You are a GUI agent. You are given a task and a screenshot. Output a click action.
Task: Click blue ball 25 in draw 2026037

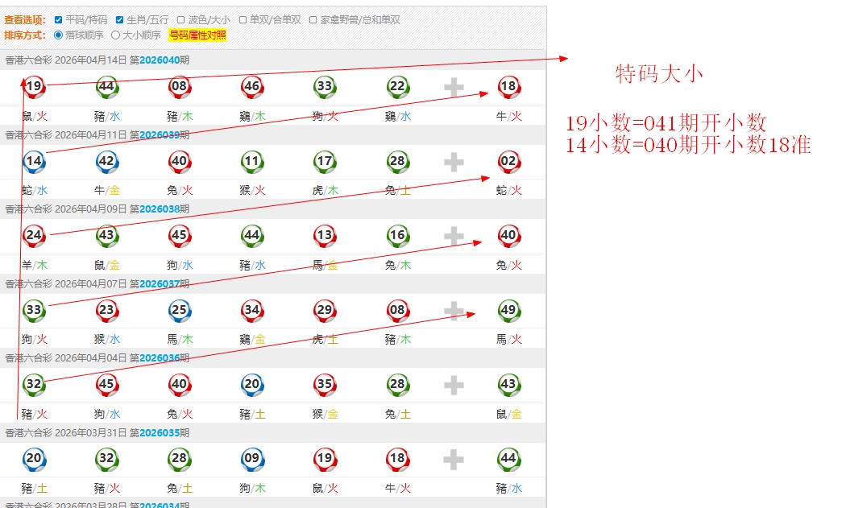point(179,310)
